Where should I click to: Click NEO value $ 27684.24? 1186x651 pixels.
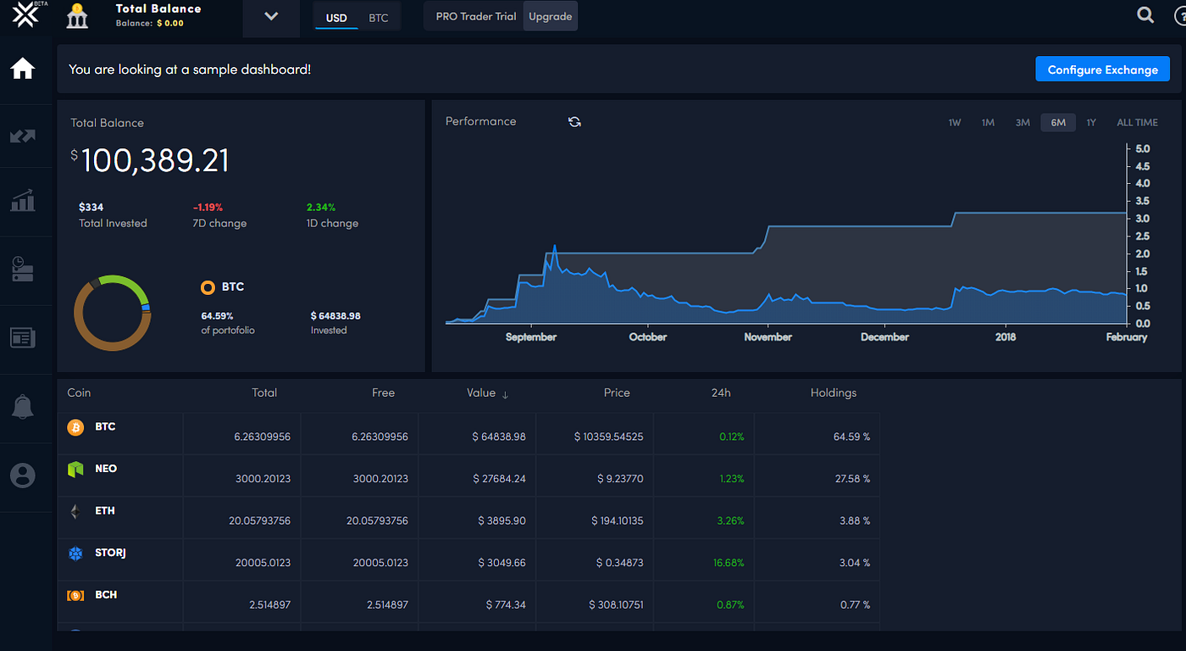499,479
